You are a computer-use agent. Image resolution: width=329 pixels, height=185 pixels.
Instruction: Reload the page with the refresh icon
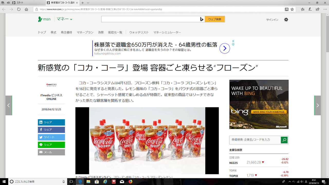(x=19, y=9)
